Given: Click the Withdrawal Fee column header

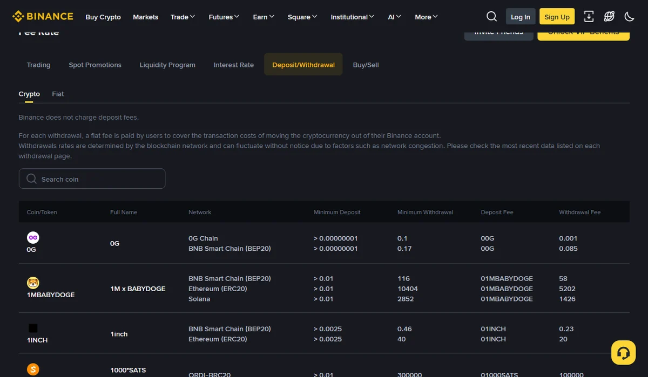Looking at the screenshot, I should pyautogui.click(x=580, y=212).
